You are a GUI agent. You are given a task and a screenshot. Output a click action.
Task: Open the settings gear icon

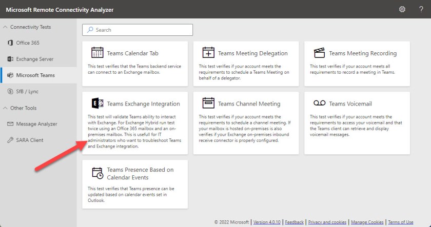click(402, 9)
